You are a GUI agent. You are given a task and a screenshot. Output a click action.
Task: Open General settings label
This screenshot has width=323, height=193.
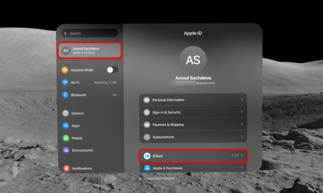[x=78, y=113]
